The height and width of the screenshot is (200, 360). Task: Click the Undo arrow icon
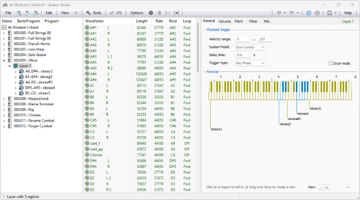pos(279,12)
